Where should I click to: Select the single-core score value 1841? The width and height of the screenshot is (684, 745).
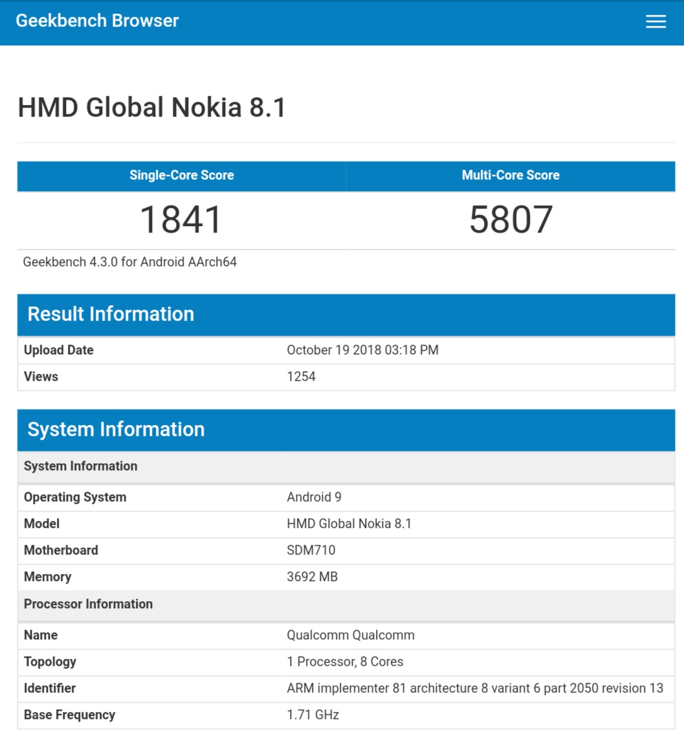click(181, 220)
